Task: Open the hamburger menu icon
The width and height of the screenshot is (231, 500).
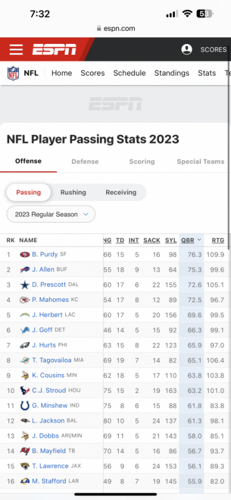Action: pos(16,50)
